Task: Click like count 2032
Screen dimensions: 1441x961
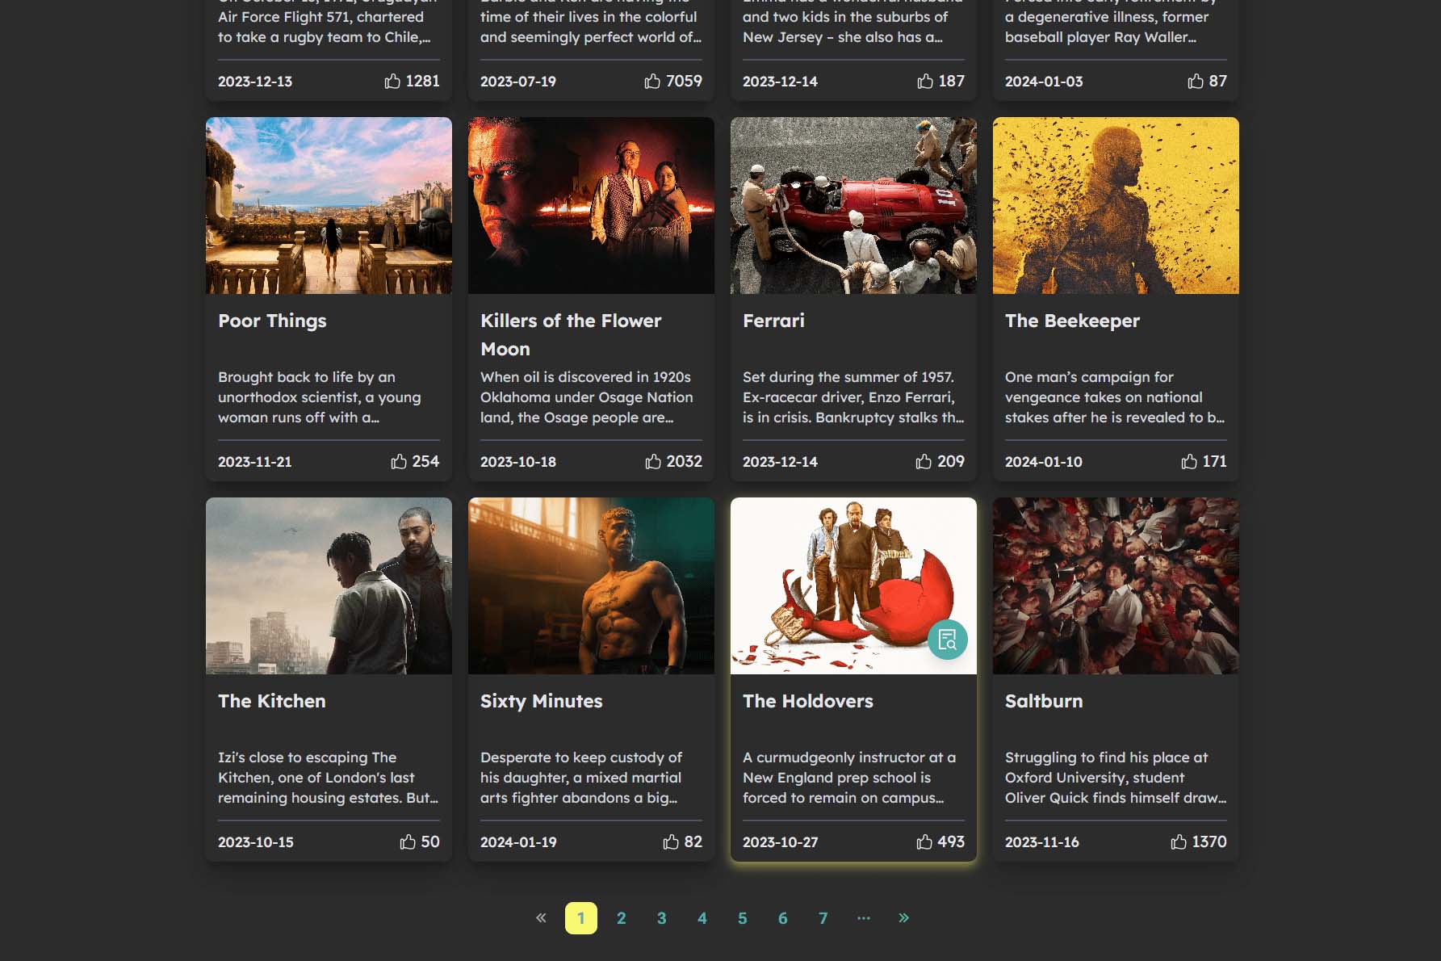Action: 685,461
